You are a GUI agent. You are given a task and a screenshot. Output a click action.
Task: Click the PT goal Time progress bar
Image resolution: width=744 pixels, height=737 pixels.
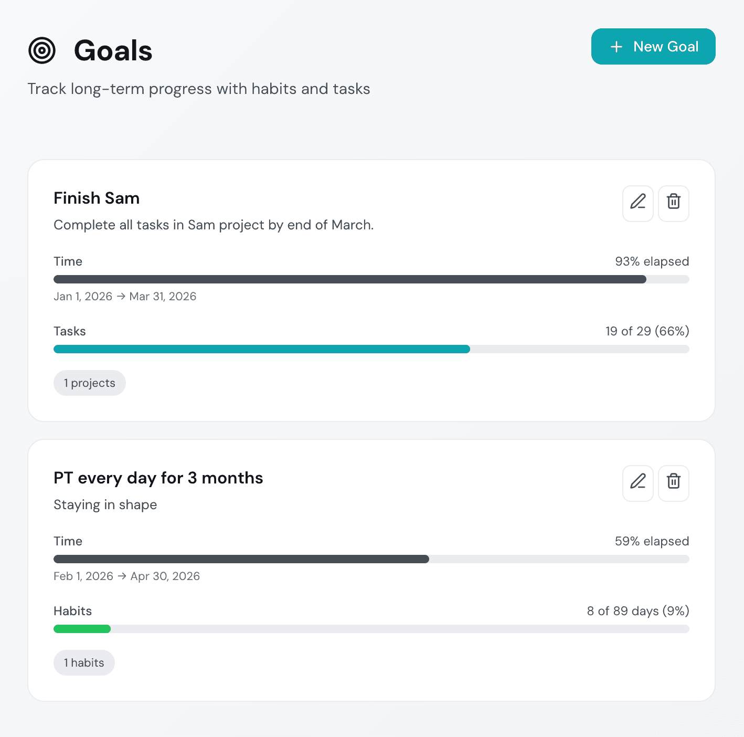371,559
